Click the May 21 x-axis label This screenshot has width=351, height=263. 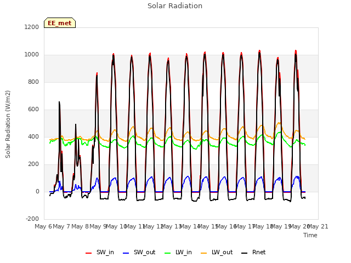point(318,226)
